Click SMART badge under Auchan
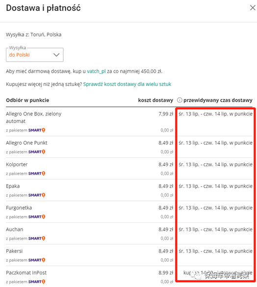This screenshot has width=257, height=287. pos(37,238)
